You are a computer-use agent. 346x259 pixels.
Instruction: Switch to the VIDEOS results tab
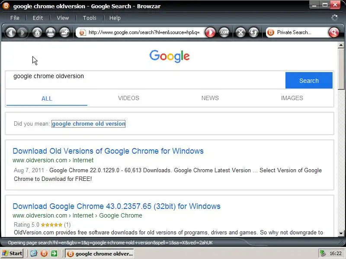pyautogui.click(x=128, y=98)
